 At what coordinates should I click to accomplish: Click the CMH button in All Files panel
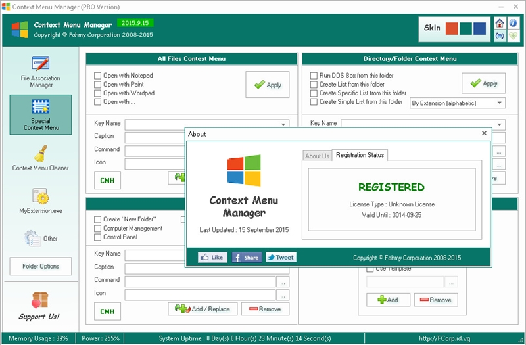(107, 180)
